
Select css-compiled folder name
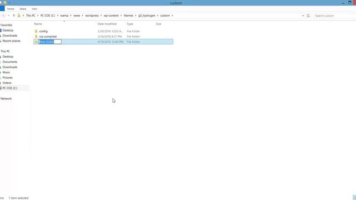48,37
